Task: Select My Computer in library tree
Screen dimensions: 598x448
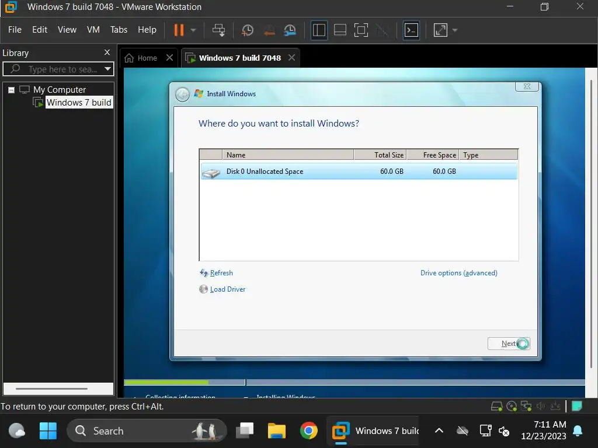Action: pyautogui.click(x=60, y=89)
